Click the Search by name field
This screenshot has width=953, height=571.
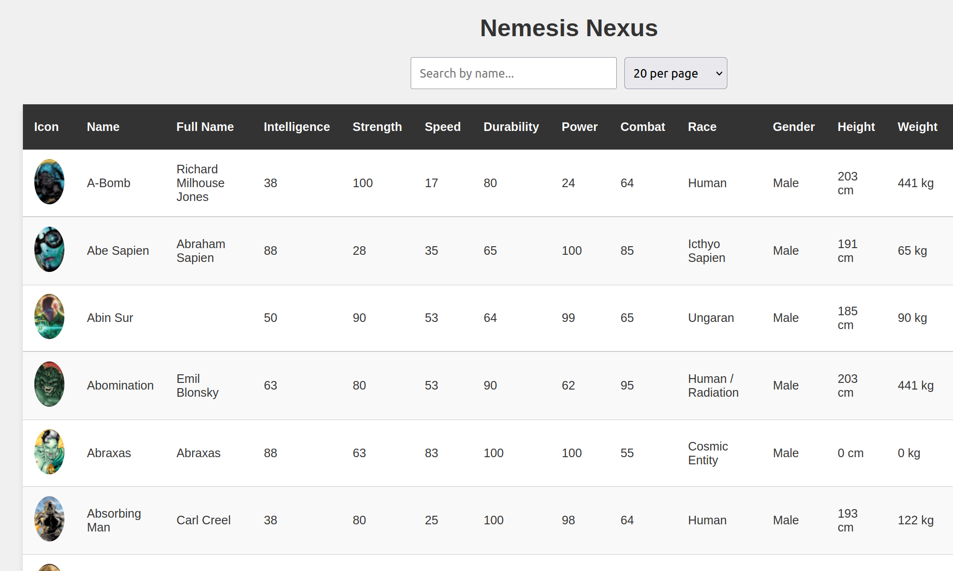513,73
